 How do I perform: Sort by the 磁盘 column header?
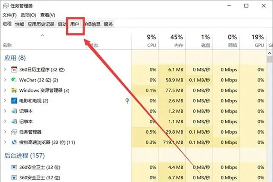[206, 45]
